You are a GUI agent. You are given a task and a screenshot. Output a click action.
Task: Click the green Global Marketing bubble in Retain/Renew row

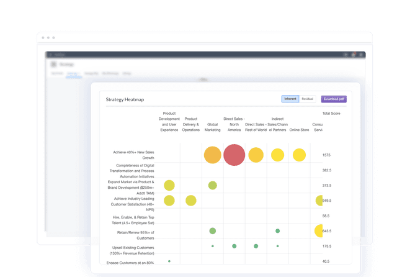(212, 231)
